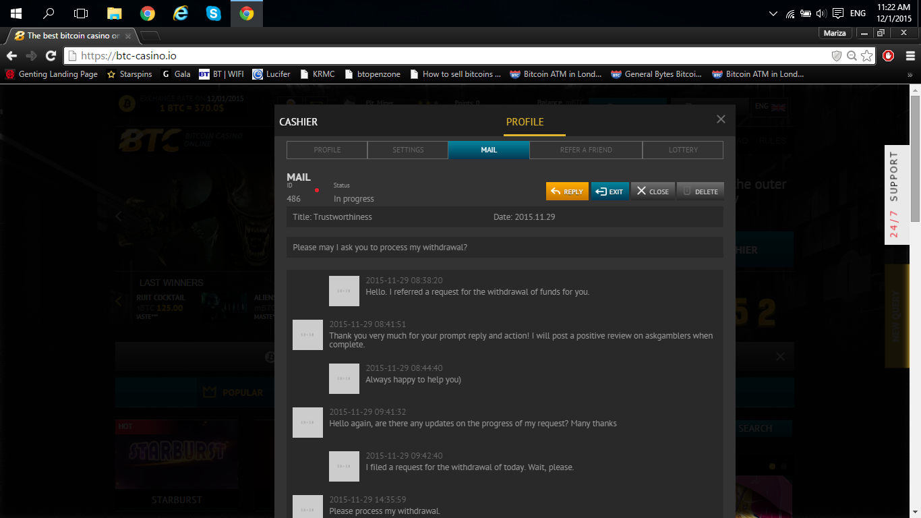Select the PROFILE header section
This screenshot has height=518, width=921.
tap(525, 122)
